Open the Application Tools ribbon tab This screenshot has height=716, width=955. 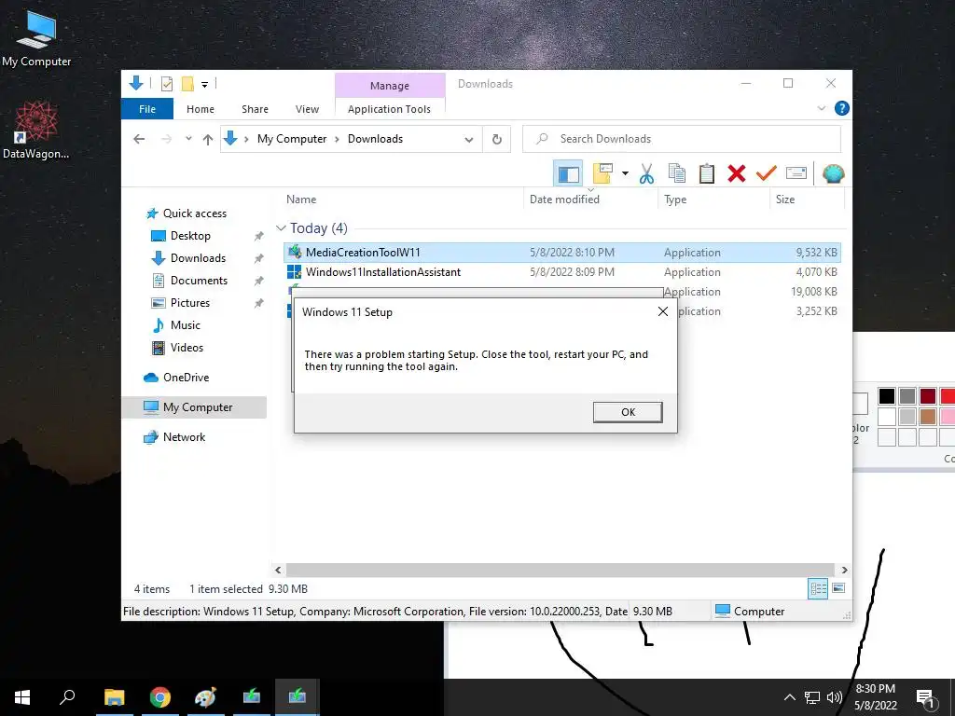click(389, 109)
